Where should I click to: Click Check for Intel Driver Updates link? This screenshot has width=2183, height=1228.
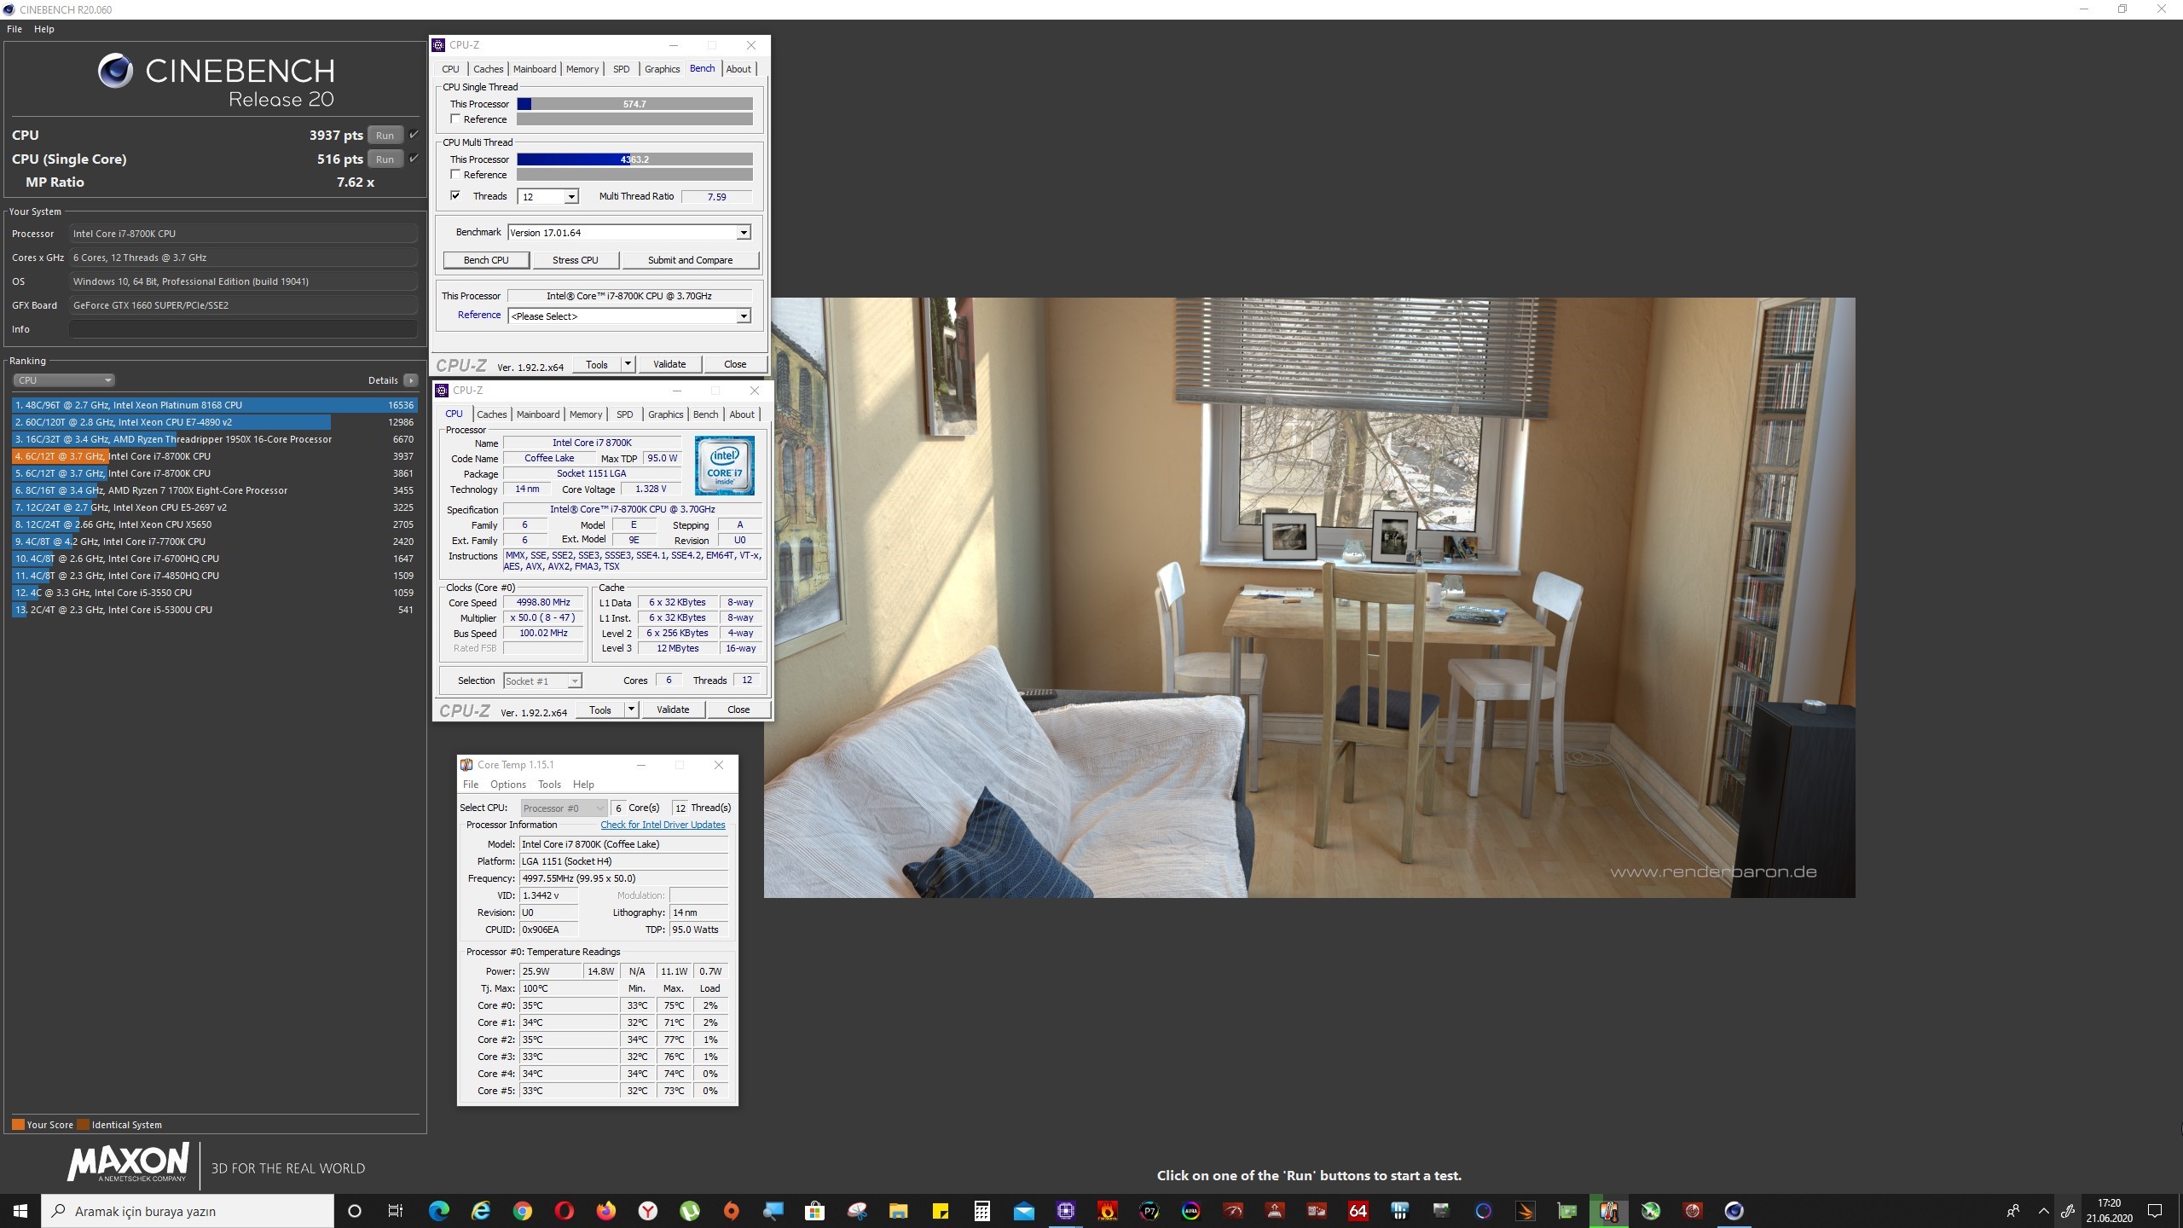coord(663,825)
